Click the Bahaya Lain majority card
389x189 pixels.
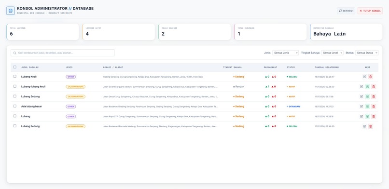(x=346, y=32)
